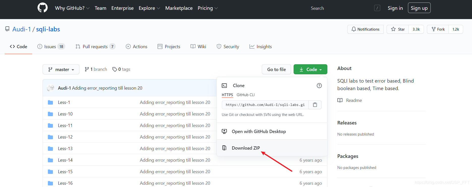
Task: Open the Less-16 folder name
Action: click(x=65, y=183)
